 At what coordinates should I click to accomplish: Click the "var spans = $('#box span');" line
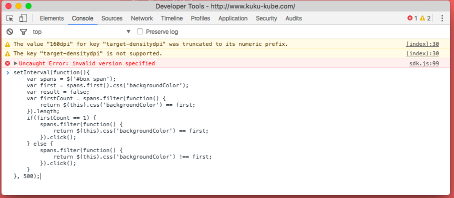pyautogui.click(x=71, y=79)
